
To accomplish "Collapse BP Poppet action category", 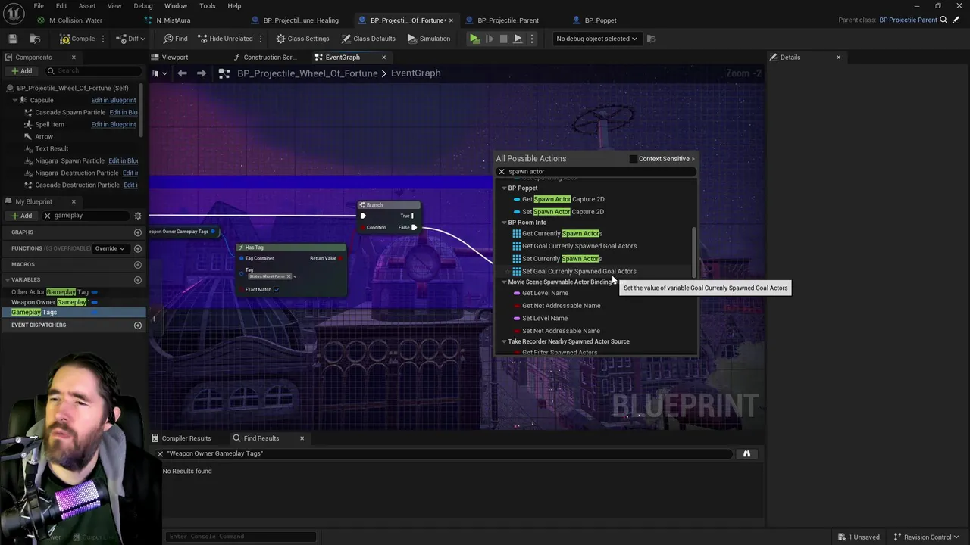I will coord(504,188).
